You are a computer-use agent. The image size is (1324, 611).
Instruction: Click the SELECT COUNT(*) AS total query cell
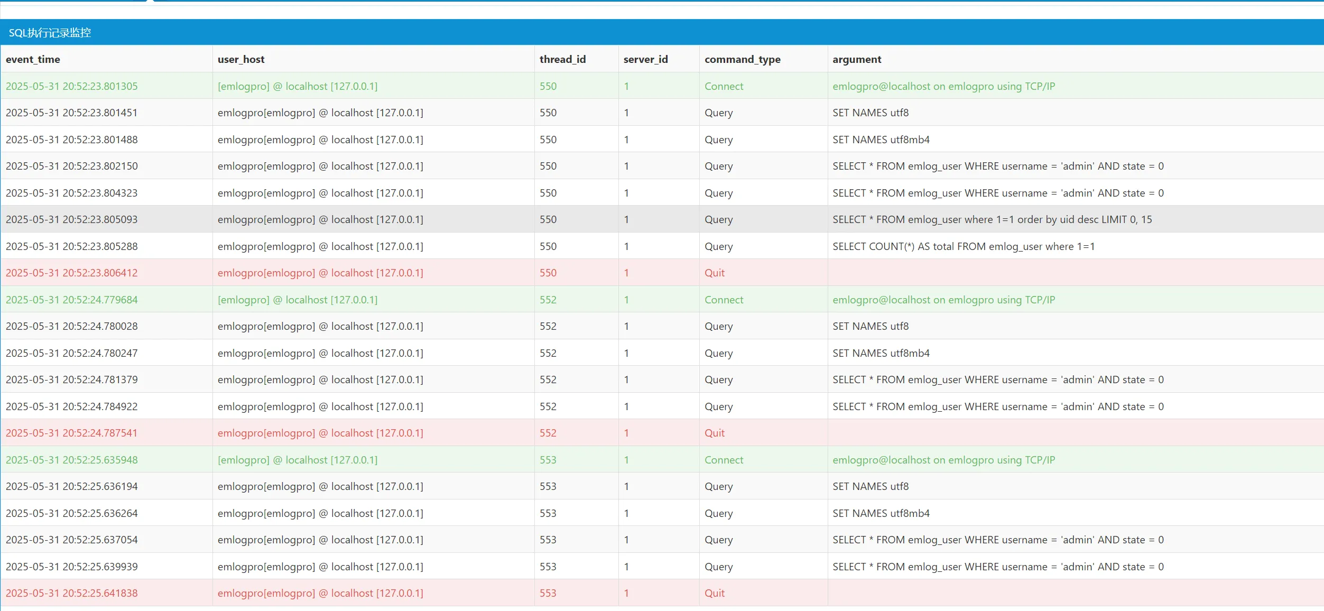pos(964,246)
